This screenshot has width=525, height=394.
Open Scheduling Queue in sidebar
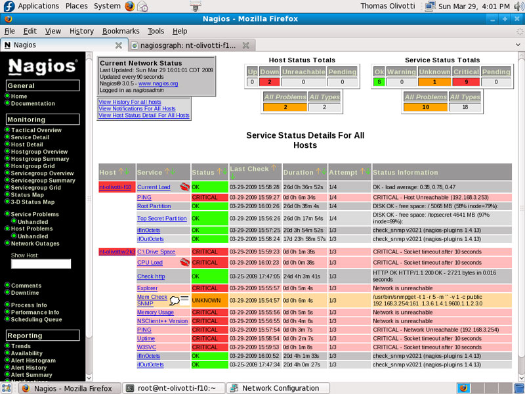pyautogui.click(x=37, y=319)
